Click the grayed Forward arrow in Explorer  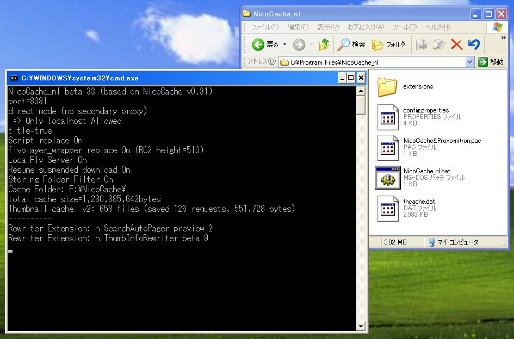point(299,44)
